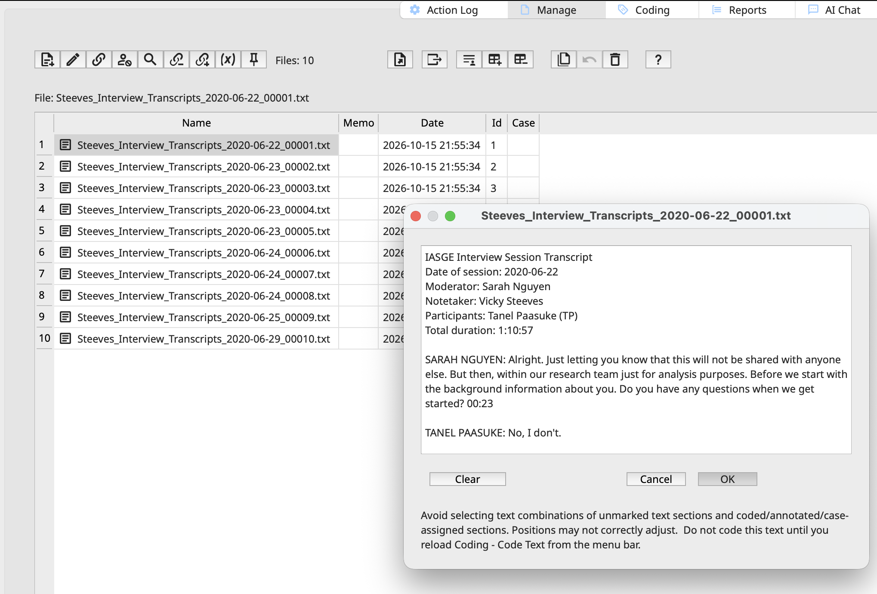Click the add table column plus icon
877x594 pixels.
coord(495,59)
